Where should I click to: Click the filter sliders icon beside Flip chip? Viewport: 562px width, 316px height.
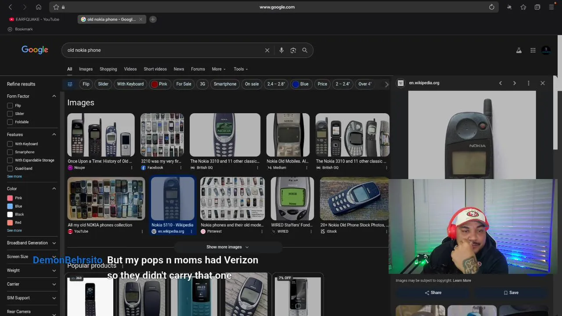(x=70, y=84)
